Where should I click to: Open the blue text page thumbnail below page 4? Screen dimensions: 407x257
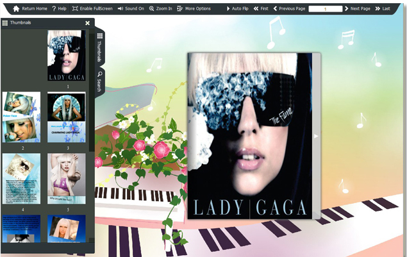click(22, 228)
